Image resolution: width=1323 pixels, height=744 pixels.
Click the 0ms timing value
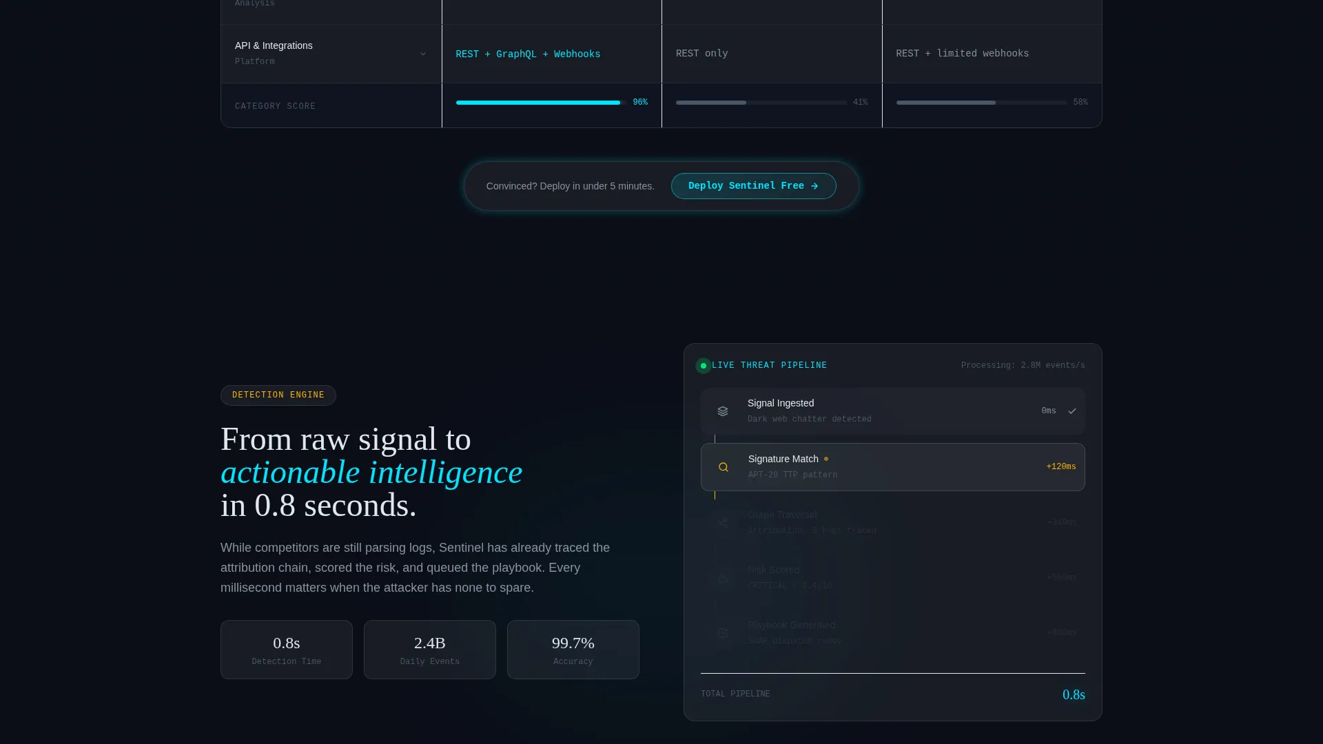pos(1049,411)
